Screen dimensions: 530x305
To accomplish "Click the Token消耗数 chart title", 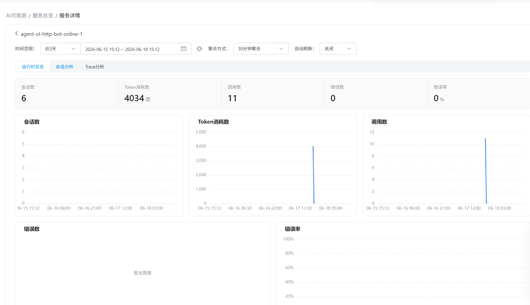I will tap(213, 122).
